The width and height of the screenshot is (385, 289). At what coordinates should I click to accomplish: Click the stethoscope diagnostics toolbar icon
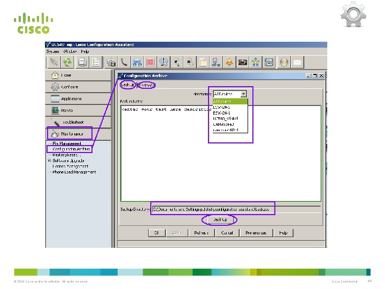click(x=216, y=62)
